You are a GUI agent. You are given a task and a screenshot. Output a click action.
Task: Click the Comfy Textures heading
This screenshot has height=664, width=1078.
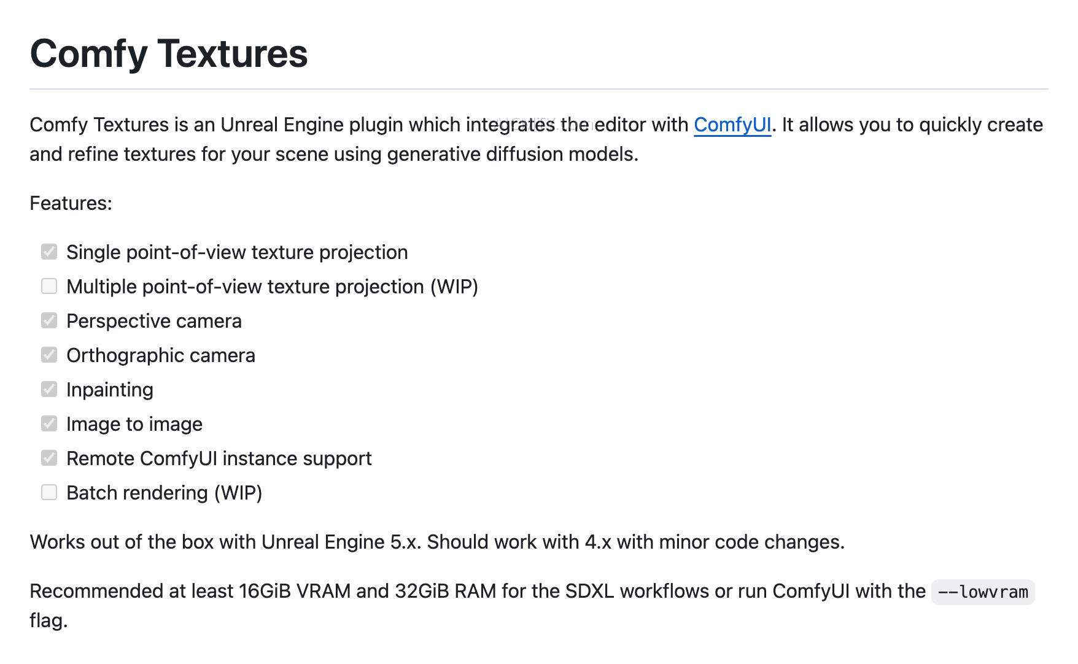click(169, 53)
